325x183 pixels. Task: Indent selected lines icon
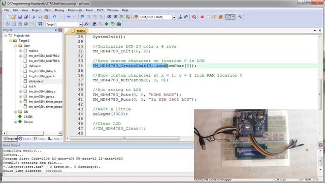click(109, 17)
